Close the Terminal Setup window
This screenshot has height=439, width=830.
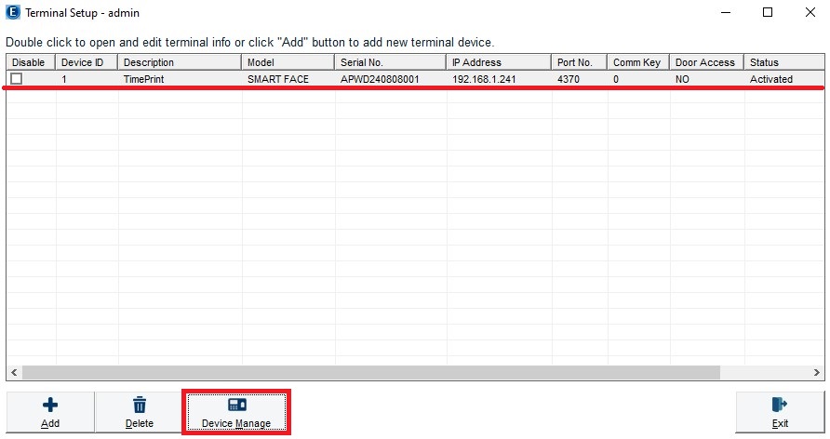point(810,12)
